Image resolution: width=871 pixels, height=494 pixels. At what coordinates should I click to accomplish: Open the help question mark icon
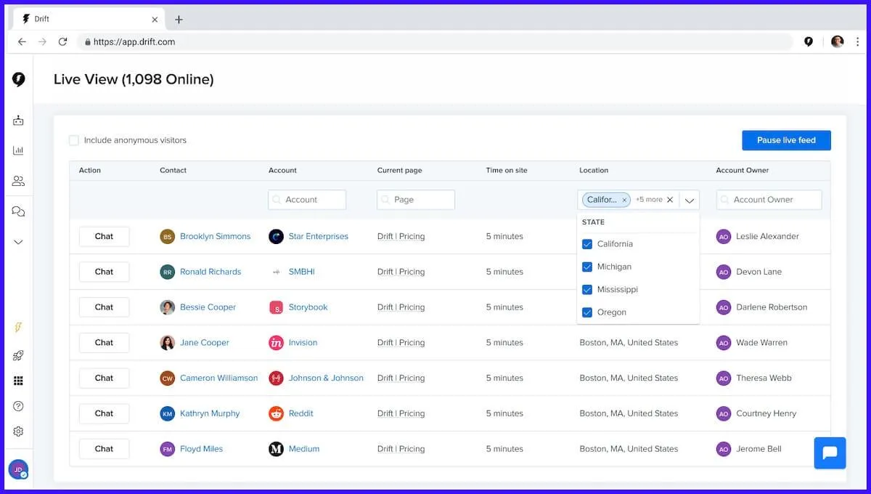(x=18, y=406)
